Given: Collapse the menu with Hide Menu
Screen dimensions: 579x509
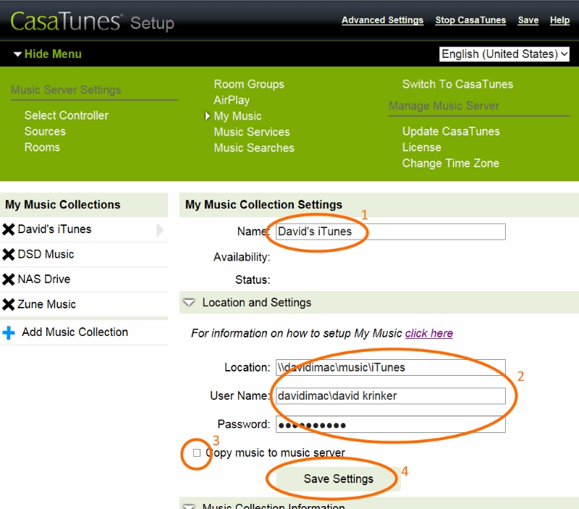Looking at the screenshot, I should click(x=48, y=54).
